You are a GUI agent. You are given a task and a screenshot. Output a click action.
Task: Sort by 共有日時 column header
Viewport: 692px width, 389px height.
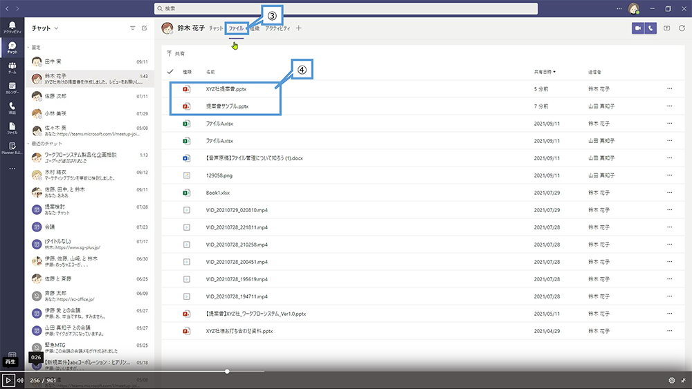[x=545, y=71]
